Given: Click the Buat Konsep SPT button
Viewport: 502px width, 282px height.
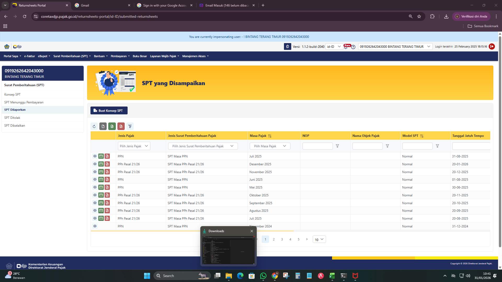Looking at the screenshot, I should coord(109,110).
